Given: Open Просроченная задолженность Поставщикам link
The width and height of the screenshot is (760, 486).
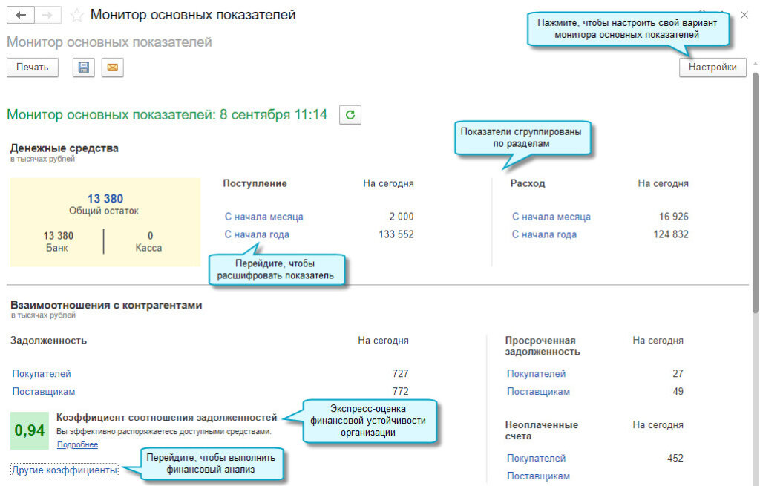Looking at the screenshot, I should click(539, 392).
